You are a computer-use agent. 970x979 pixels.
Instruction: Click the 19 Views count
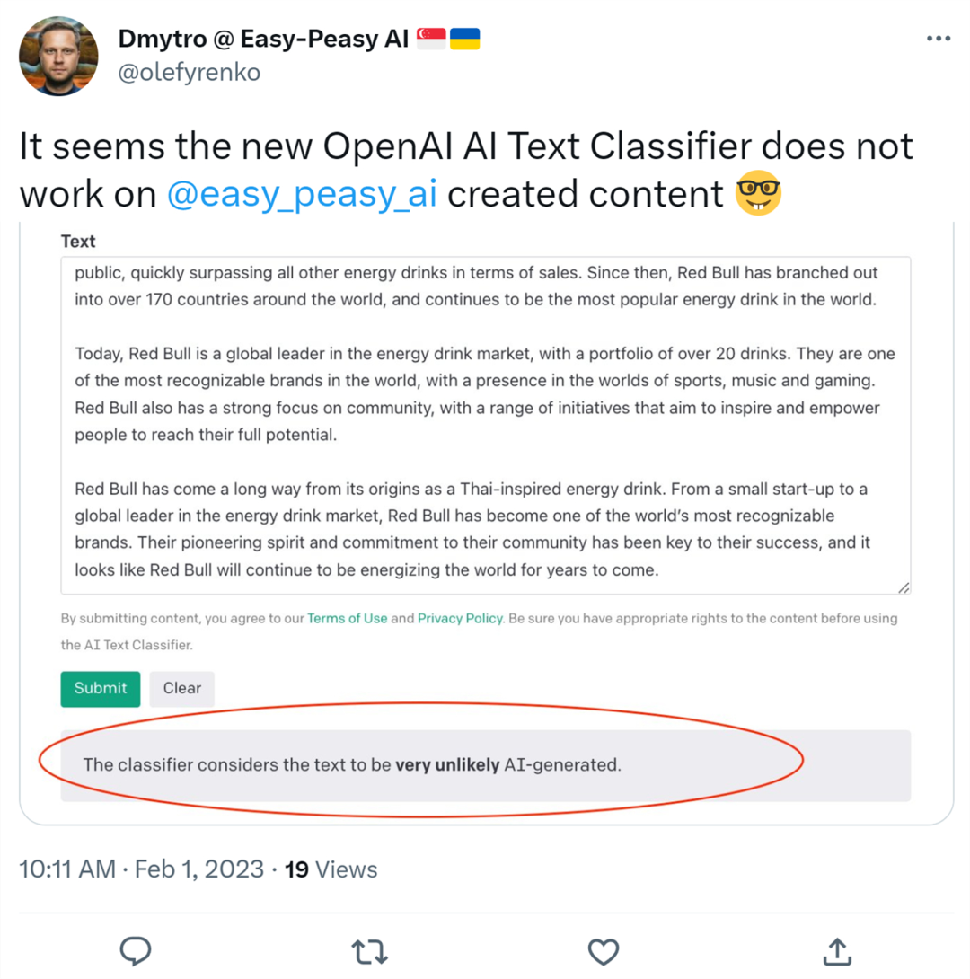tap(331, 869)
